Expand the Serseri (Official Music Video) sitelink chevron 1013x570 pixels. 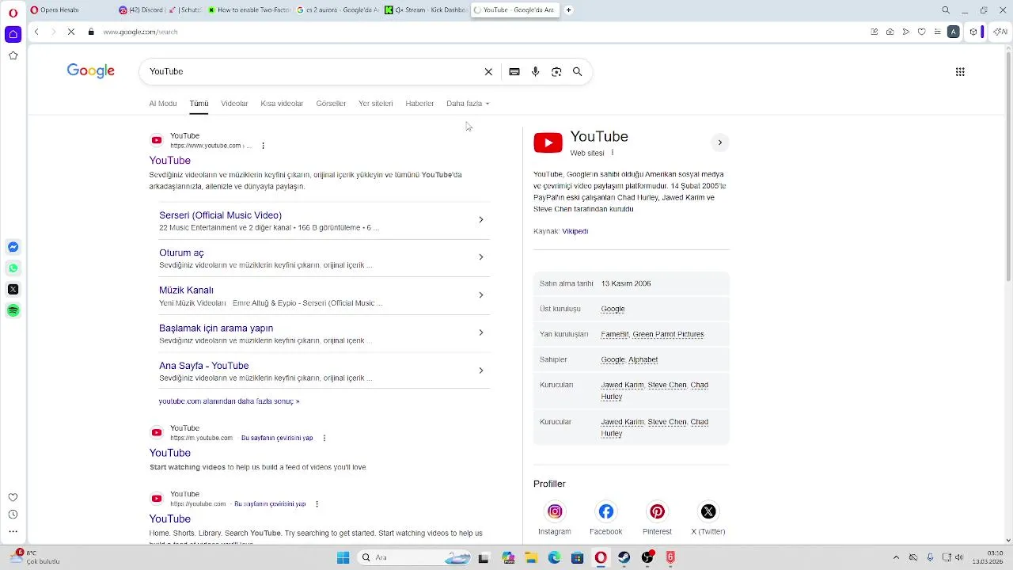point(480,219)
